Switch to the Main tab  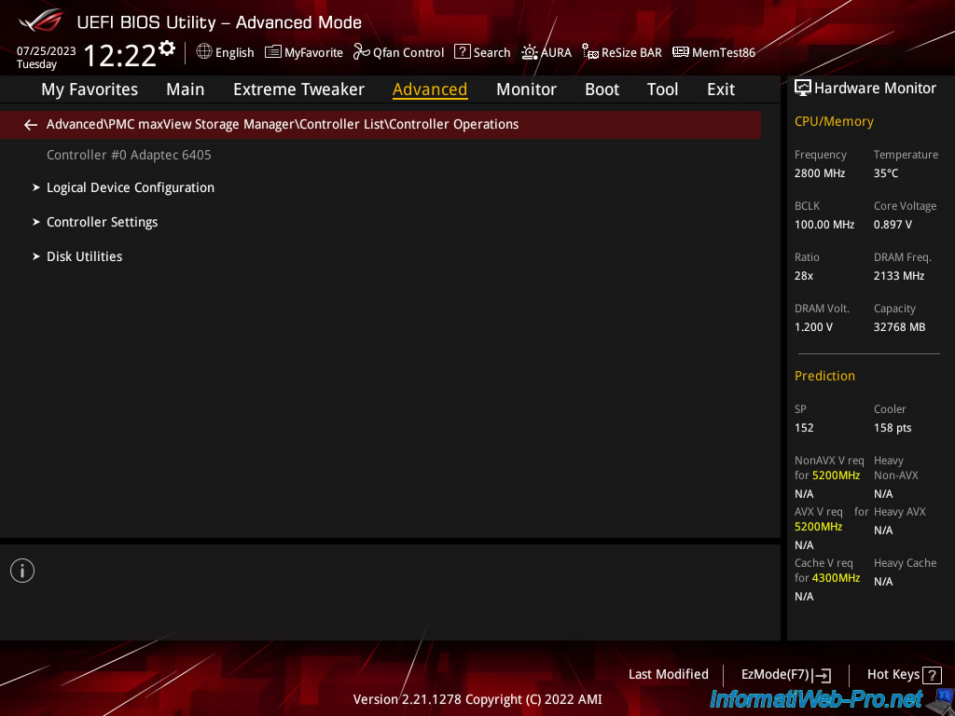tap(186, 89)
